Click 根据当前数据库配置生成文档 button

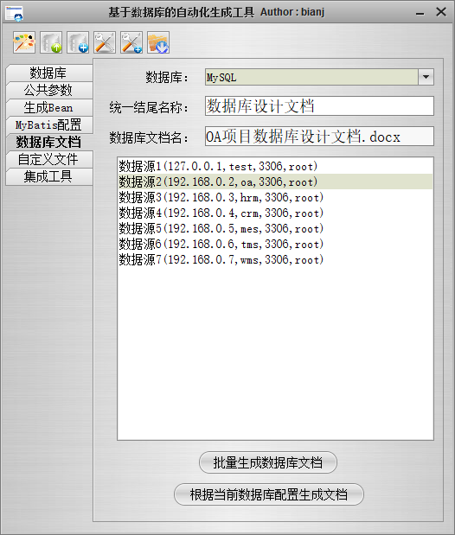pyautogui.click(x=269, y=494)
